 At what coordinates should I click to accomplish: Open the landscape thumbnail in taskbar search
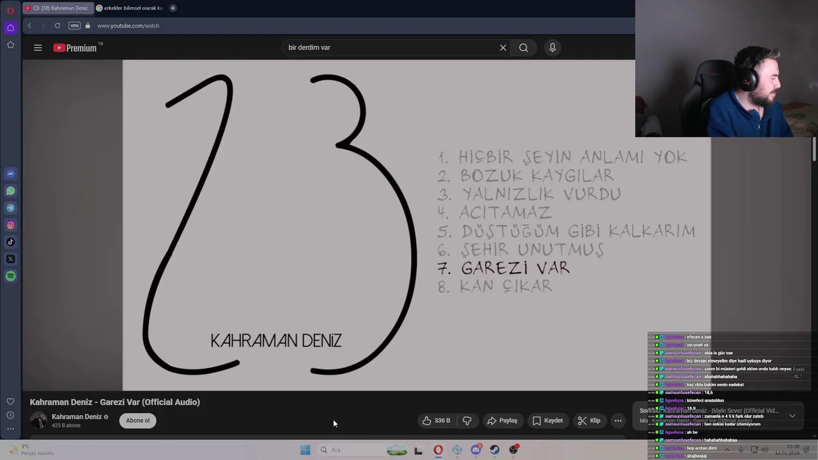(x=397, y=450)
